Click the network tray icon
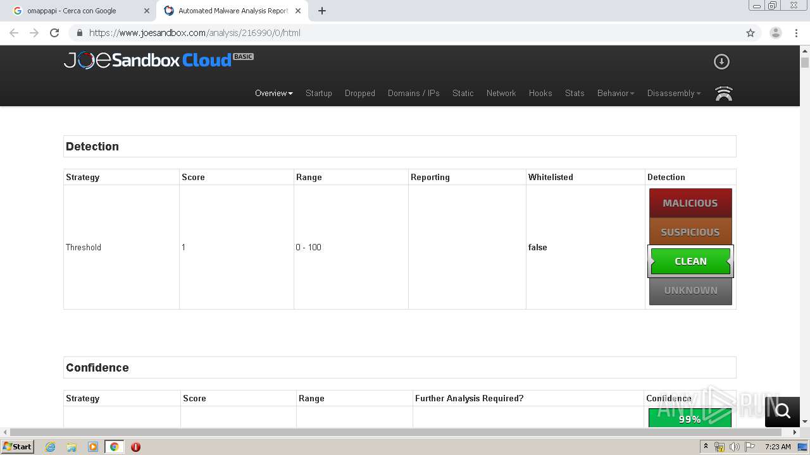The height and width of the screenshot is (455, 810). tap(720, 447)
